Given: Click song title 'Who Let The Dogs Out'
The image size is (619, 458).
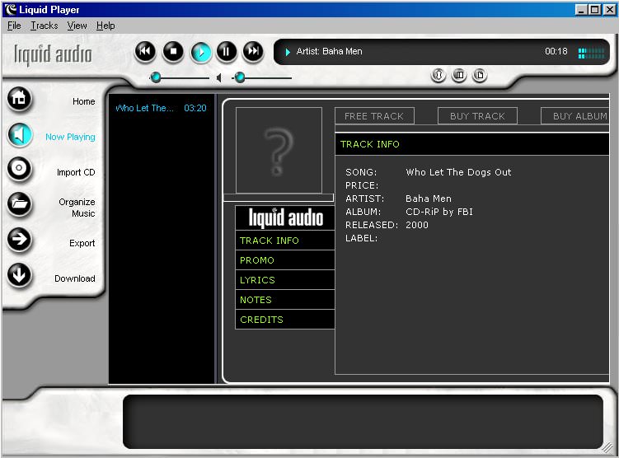Looking at the screenshot, I should coord(458,172).
